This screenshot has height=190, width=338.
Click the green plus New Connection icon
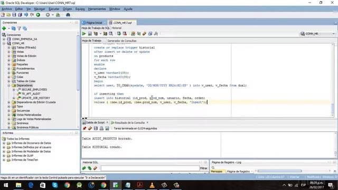[4, 28]
